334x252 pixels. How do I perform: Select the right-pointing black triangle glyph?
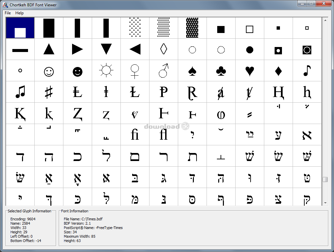pos(77,49)
